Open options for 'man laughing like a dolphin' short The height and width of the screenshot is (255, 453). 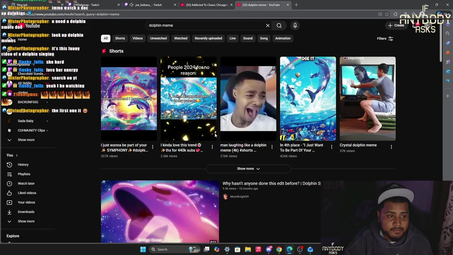click(272, 147)
